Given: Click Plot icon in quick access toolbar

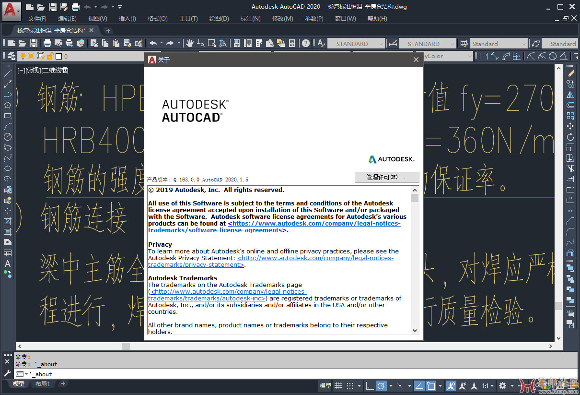Looking at the screenshot, I should click(x=75, y=7).
